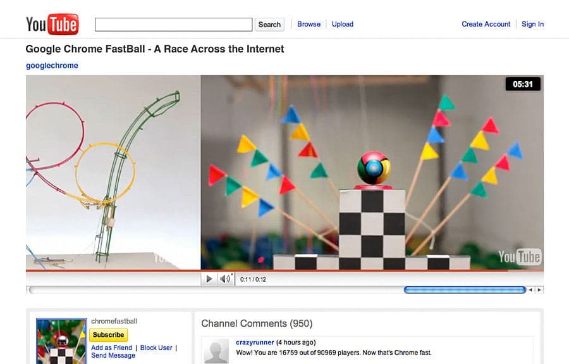Click crazyrunner's default avatar image
This screenshot has height=364, width=569.
click(x=216, y=351)
